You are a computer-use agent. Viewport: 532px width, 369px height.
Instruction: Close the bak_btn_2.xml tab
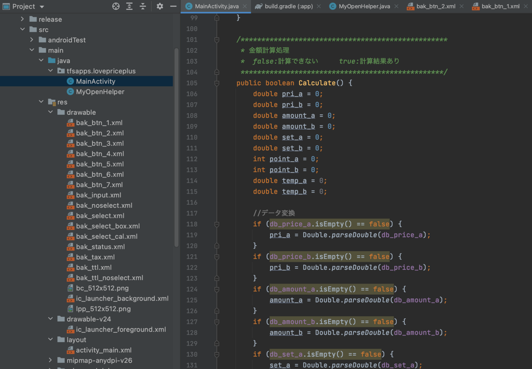[462, 7]
